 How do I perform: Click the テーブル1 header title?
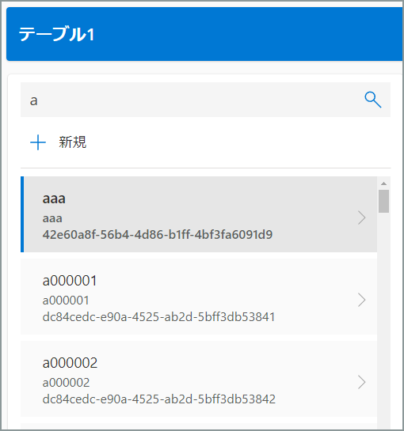pos(56,34)
